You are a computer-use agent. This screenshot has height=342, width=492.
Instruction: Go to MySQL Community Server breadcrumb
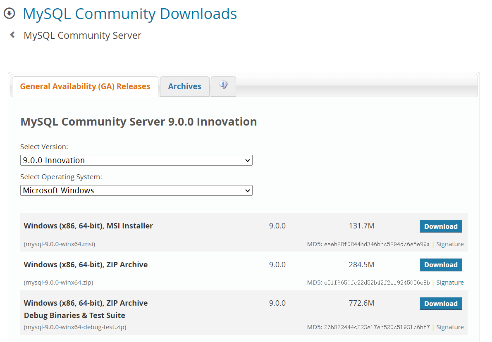point(83,36)
